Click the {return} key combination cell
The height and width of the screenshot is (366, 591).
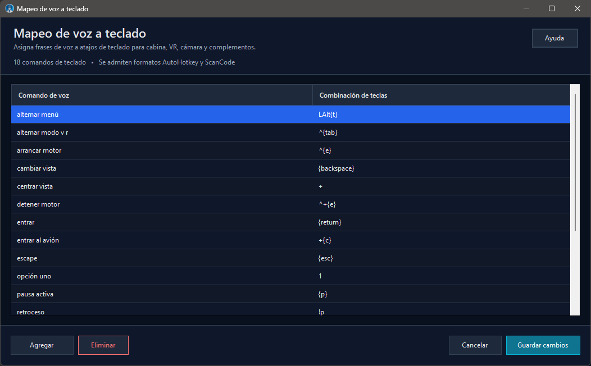[x=442, y=222]
